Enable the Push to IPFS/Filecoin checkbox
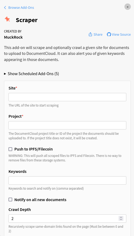 point(10,149)
